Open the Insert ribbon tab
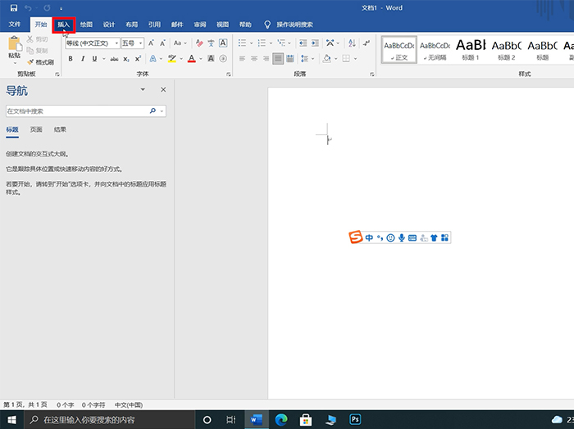 tap(63, 25)
